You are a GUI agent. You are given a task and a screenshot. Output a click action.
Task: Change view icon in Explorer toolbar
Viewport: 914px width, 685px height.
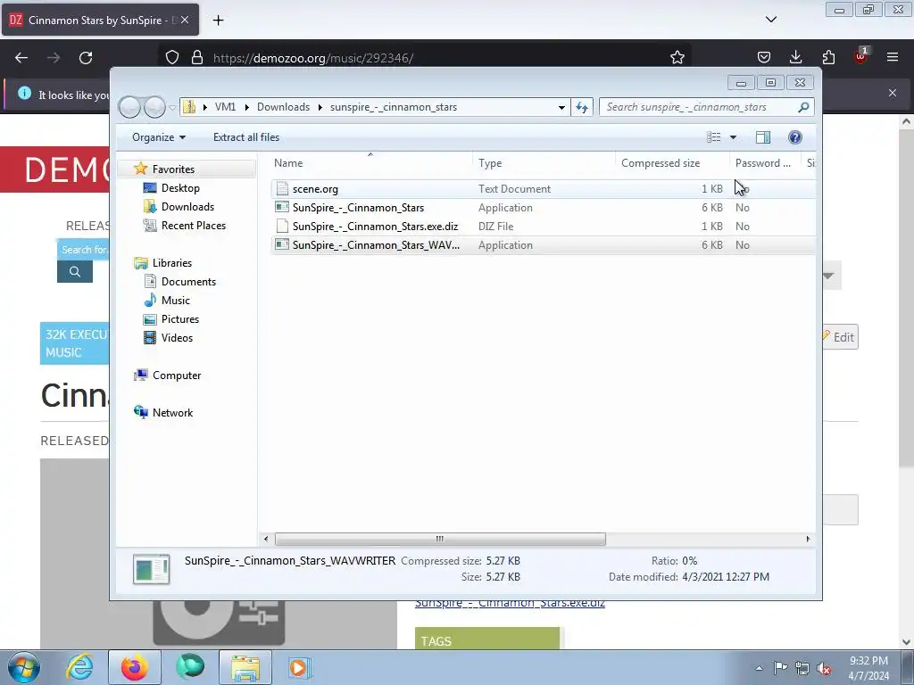point(713,136)
